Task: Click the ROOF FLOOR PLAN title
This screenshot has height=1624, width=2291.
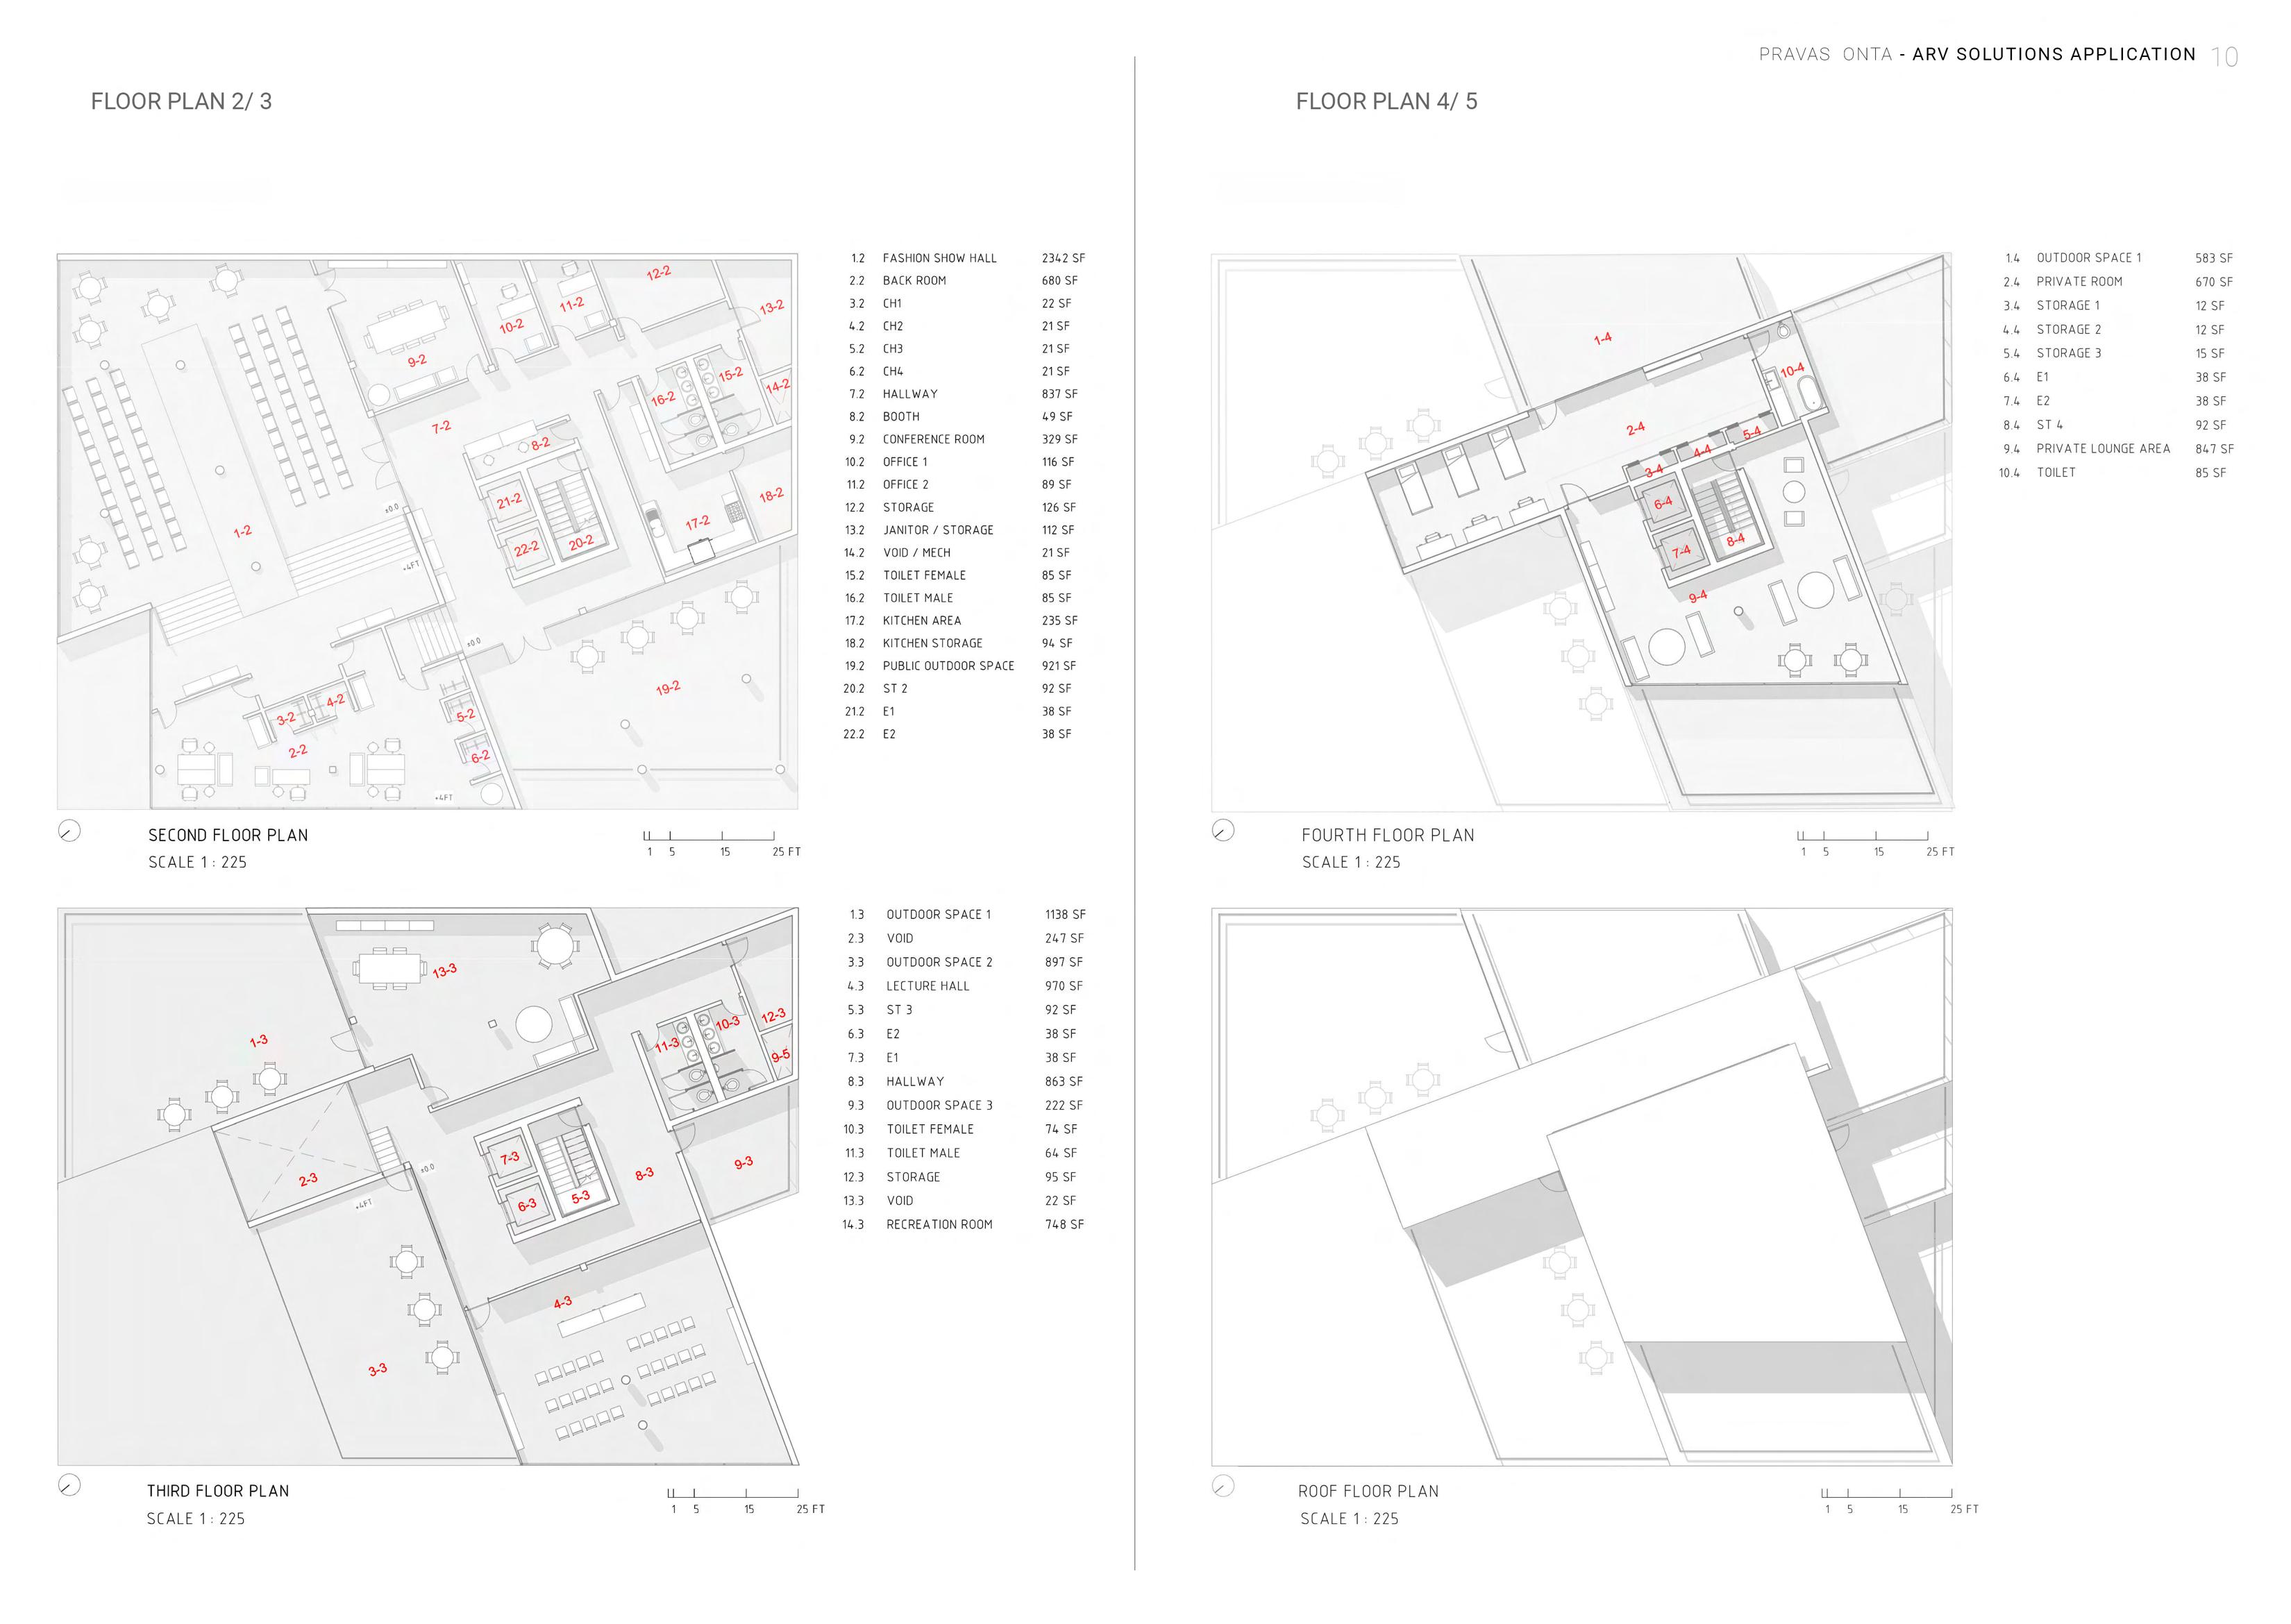Action: pyautogui.click(x=1368, y=1491)
